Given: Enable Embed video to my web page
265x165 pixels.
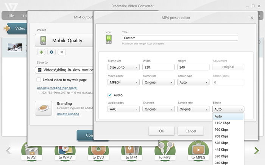Looking at the screenshot, I should coord(39,80).
